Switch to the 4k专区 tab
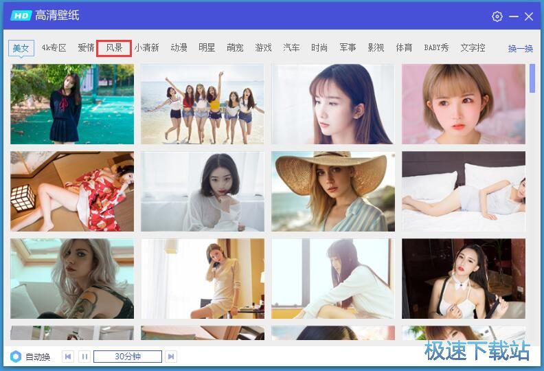Viewport: 544px width, 371px height. coord(54,48)
